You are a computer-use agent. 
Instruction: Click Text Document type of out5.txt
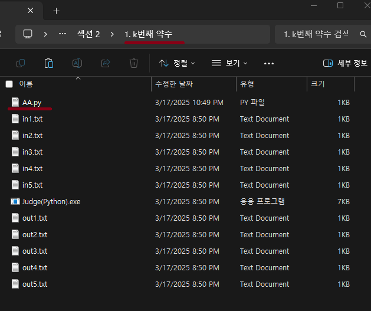(x=264, y=284)
